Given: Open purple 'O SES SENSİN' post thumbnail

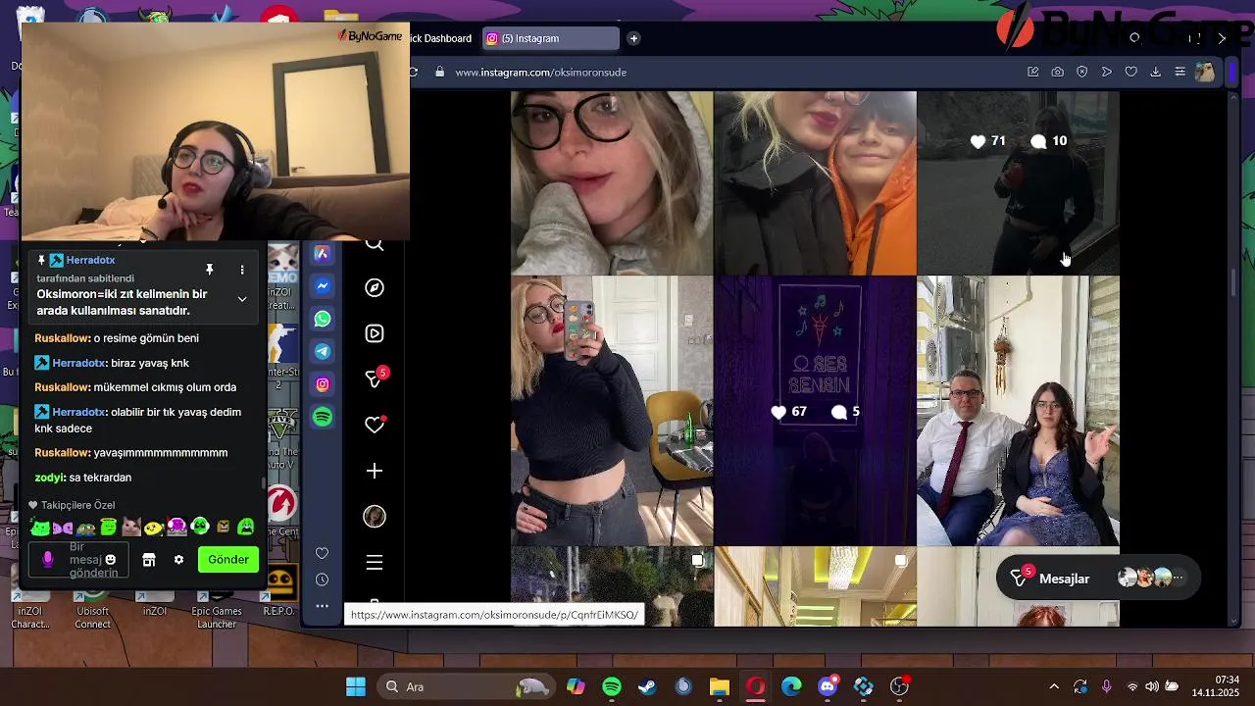Looking at the screenshot, I should click(x=815, y=411).
